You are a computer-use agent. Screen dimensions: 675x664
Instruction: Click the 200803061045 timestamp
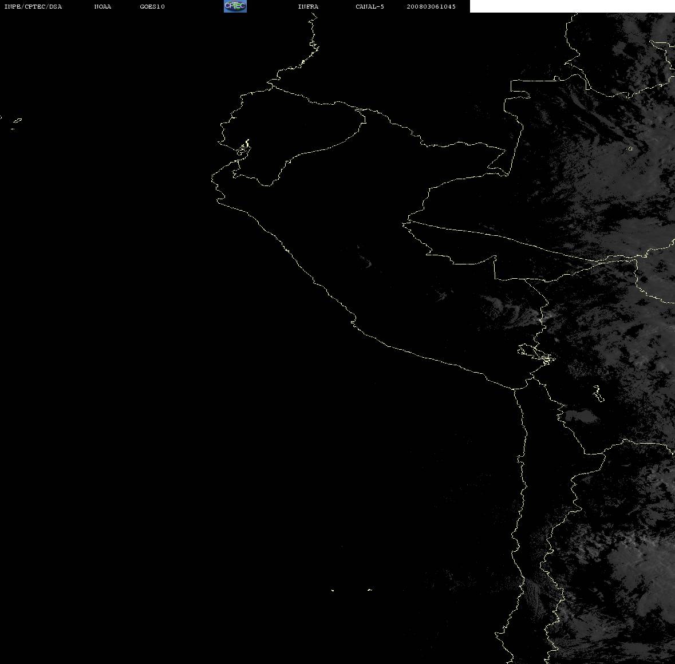[431, 6]
